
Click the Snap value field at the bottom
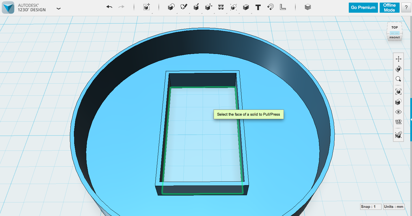pyautogui.click(x=370, y=206)
